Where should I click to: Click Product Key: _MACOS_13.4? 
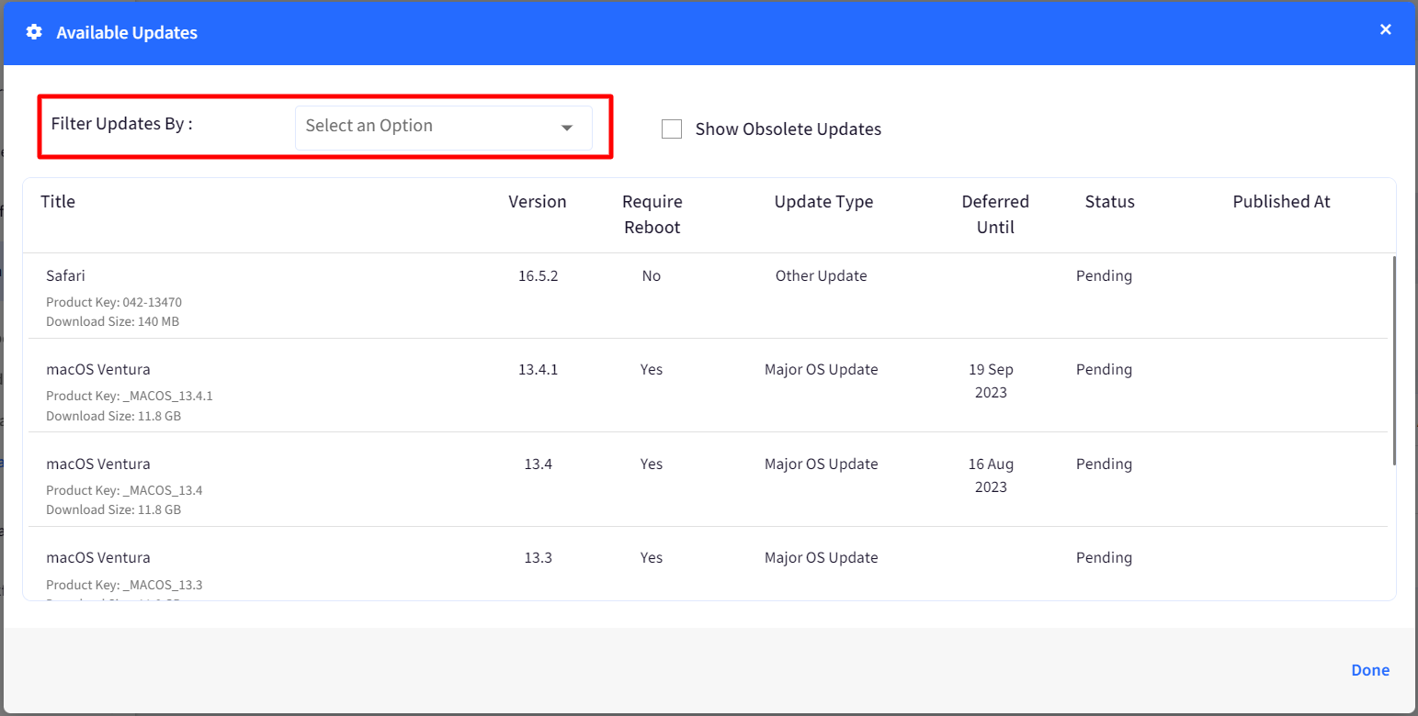[124, 490]
